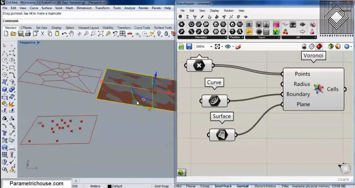Viewport: 355px width, 188px height.
Task: Click the Grasshopper sketch brush icon
Action: pyautogui.click(x=238, y=47)
